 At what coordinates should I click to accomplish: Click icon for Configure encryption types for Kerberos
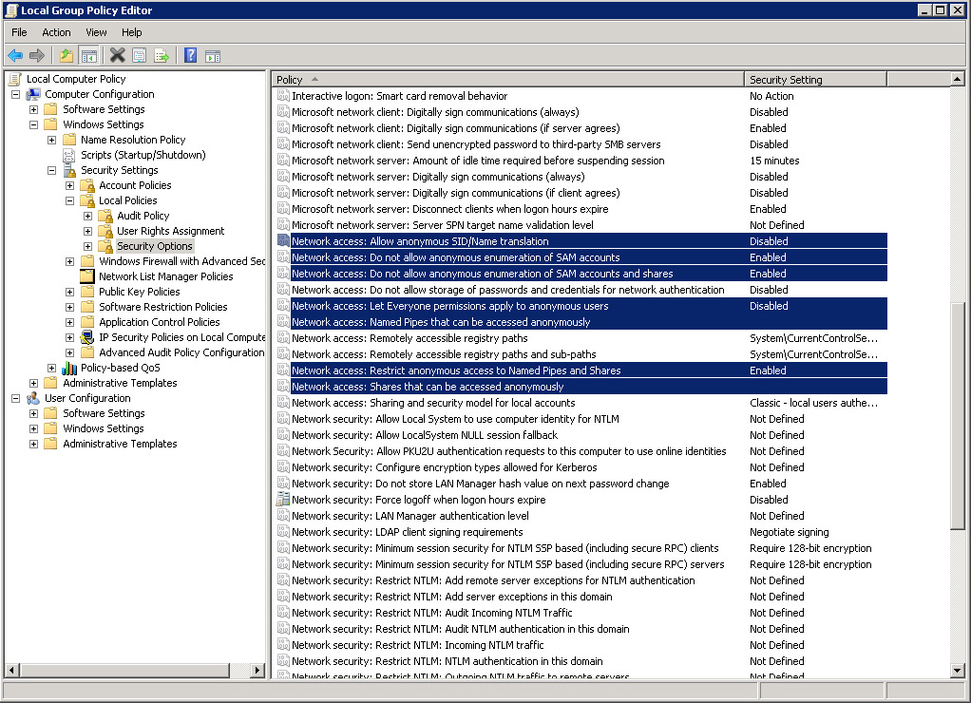[x=283, y=467]
